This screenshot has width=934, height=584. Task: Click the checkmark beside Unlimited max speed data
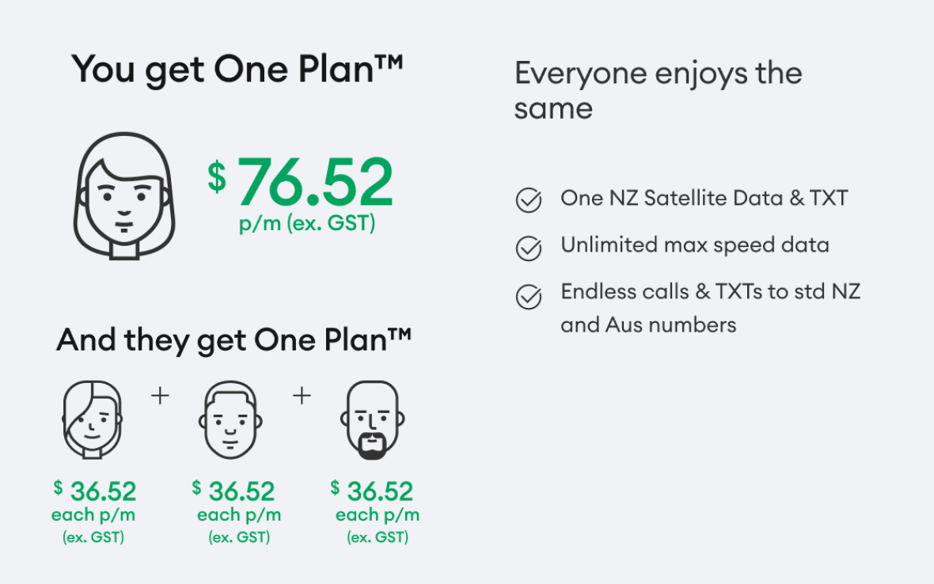[x=529, y=248]
